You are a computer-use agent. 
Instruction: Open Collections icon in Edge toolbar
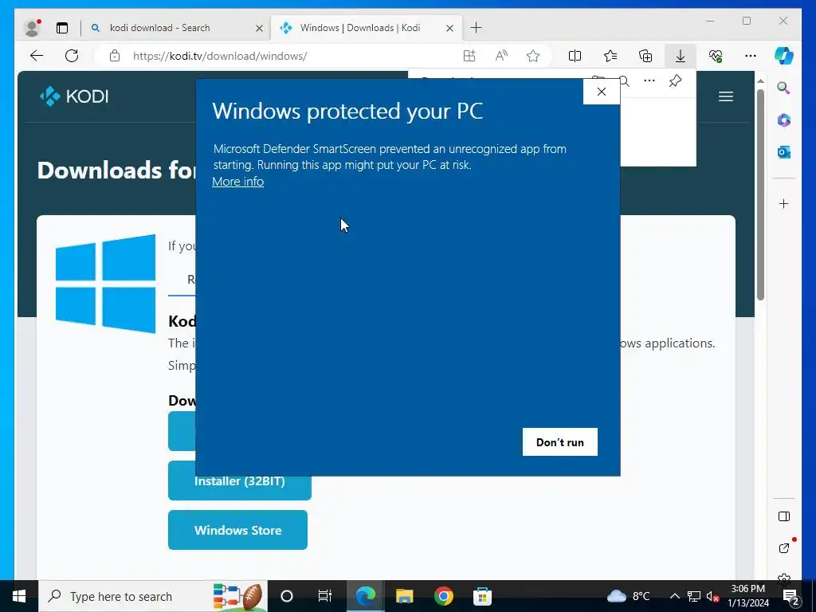645,56
